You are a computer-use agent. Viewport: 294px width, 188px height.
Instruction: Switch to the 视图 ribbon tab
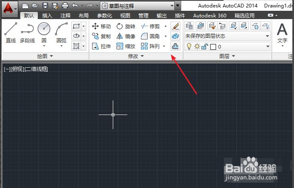[125, 16]
